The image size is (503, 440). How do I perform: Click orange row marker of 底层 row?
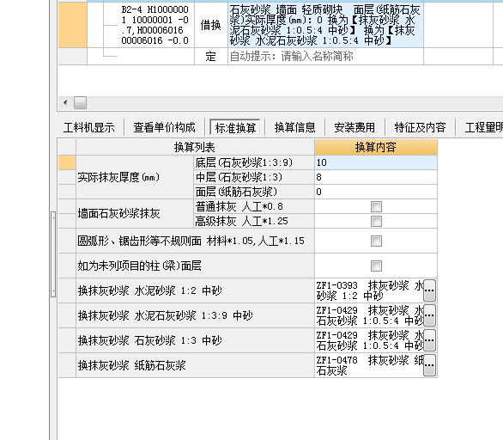pos(67,162)
